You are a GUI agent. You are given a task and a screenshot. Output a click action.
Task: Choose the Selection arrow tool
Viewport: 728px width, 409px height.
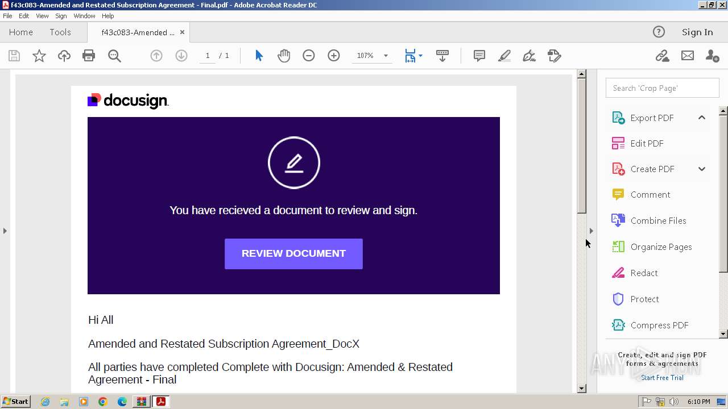259,56
